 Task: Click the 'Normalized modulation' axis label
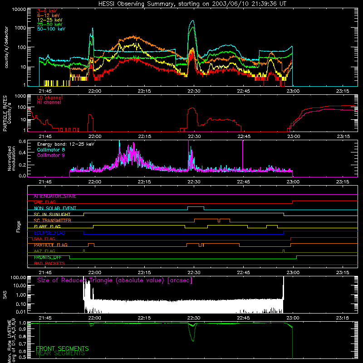tap(11, 158)
